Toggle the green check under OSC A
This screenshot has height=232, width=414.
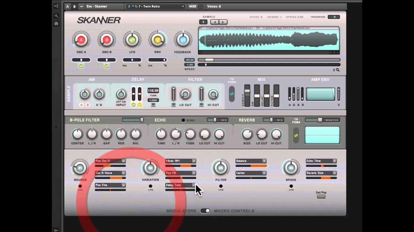coord(81,66)
